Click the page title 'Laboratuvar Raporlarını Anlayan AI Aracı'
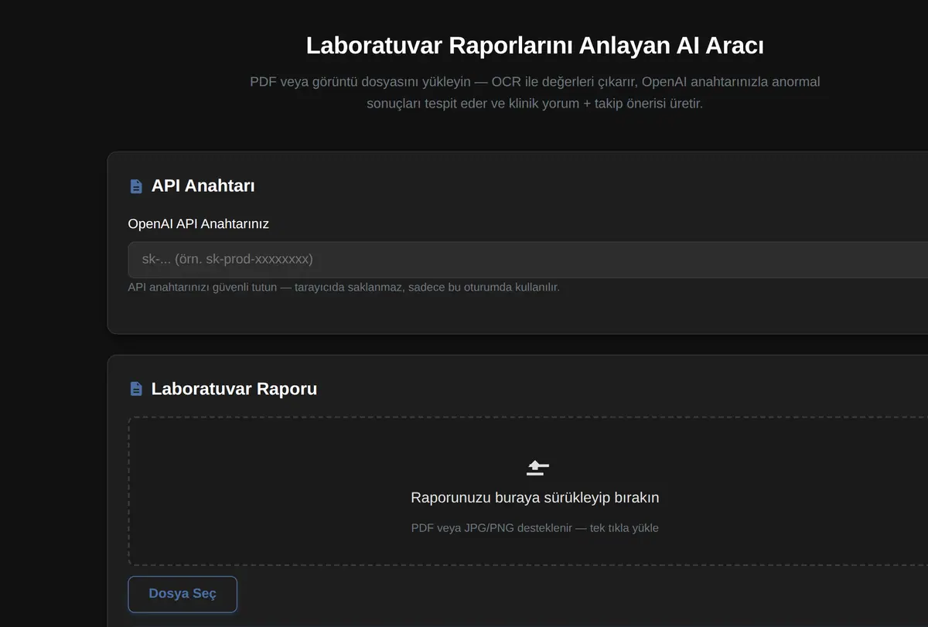 click(535, 45)
